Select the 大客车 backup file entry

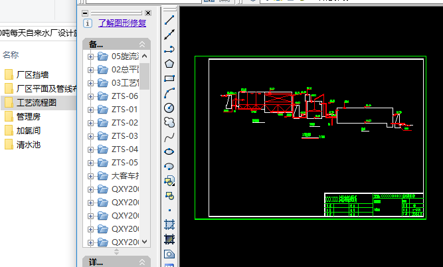[x=125, y=176]
